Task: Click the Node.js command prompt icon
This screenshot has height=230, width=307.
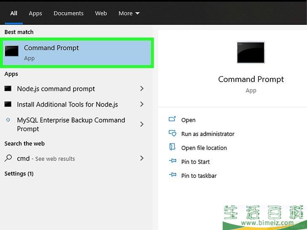Action: click(x=8, y=89)
